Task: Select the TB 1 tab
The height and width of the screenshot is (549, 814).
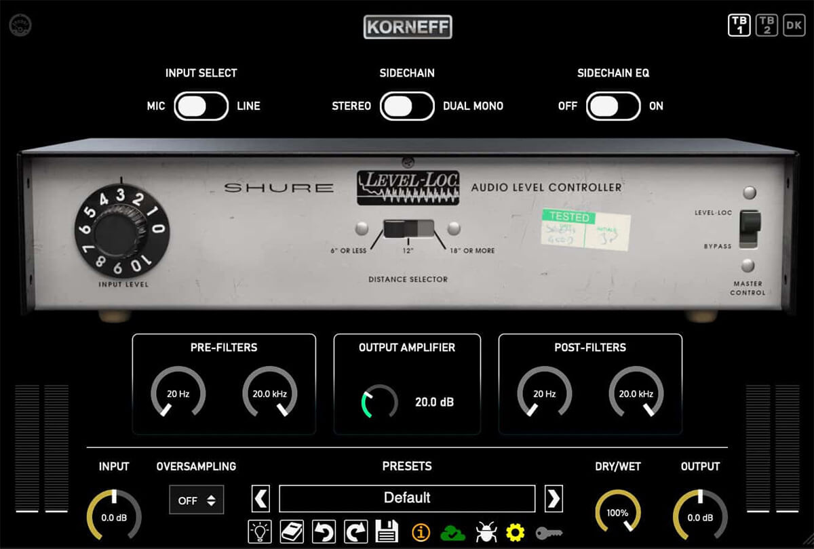Action: click(739, 25)
